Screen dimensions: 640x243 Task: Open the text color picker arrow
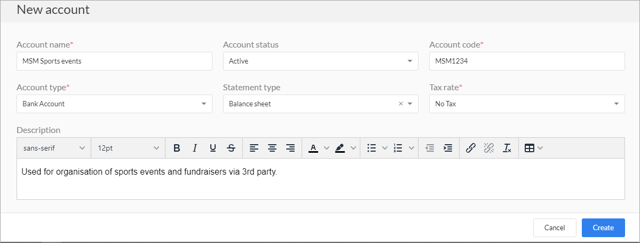point(326,148)
